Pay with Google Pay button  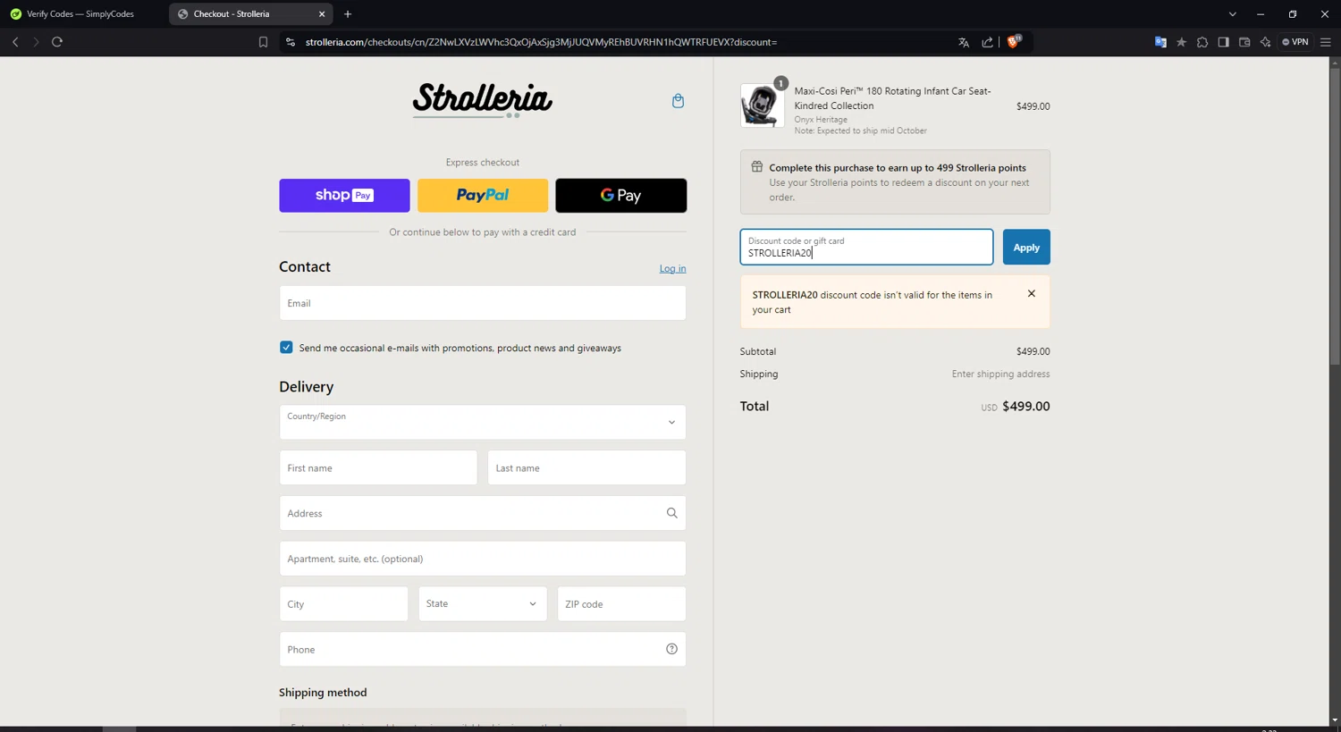(621, 196)
